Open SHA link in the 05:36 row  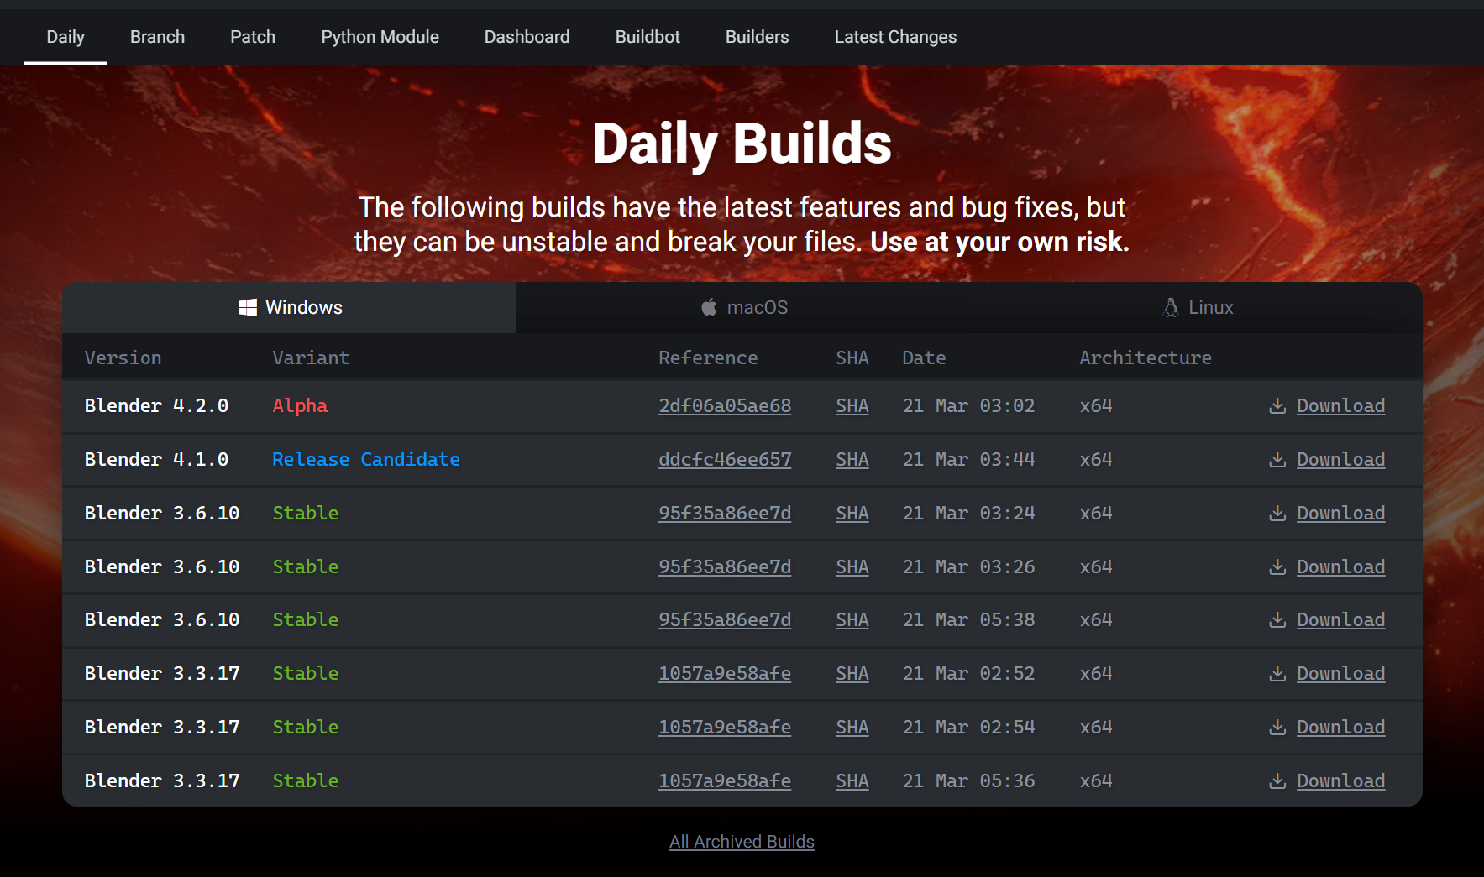852,781
